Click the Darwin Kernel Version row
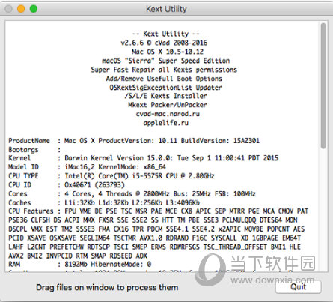The width and height of the screenshot is (333, 302). pos(144,158)
